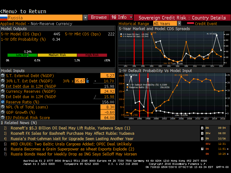
Task: Click the first Ext Debt due value 15.98
Action: 109,86
